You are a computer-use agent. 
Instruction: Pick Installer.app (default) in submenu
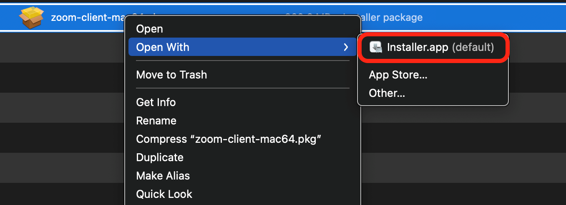point(433,47)
